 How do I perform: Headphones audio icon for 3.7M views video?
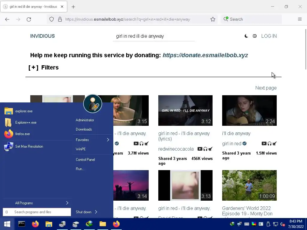click(x=142, y=143)
